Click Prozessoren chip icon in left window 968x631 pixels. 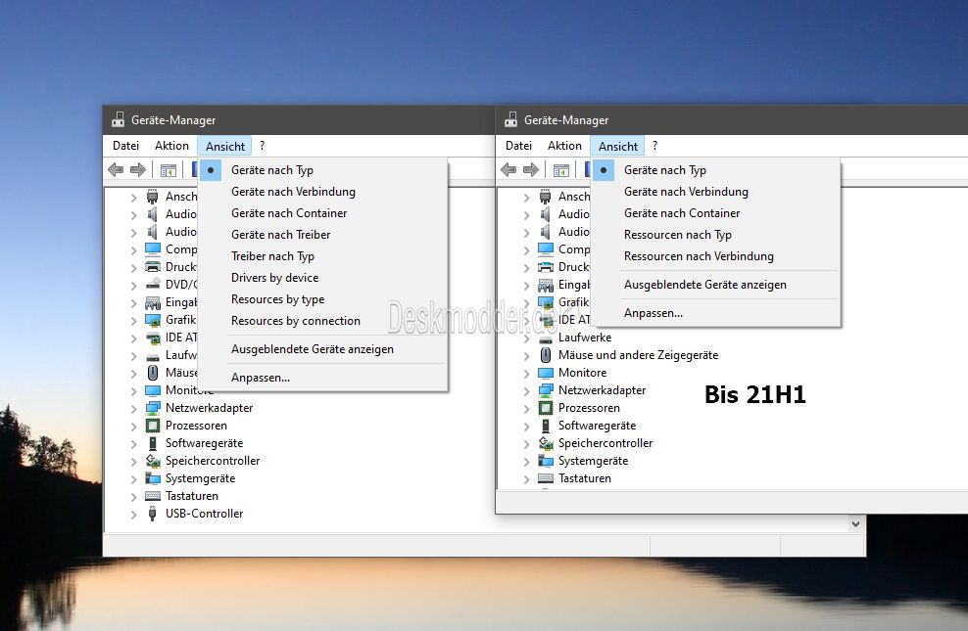pos(153,426)
